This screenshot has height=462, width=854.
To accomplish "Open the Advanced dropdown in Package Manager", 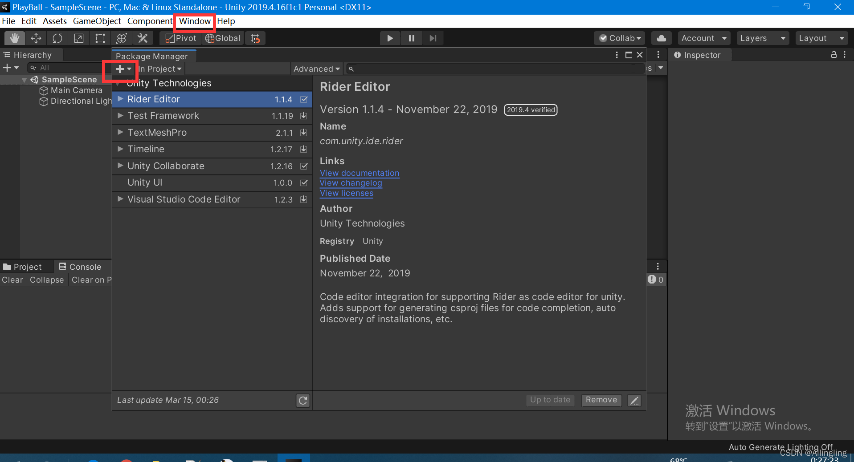I will coord(316,69).
